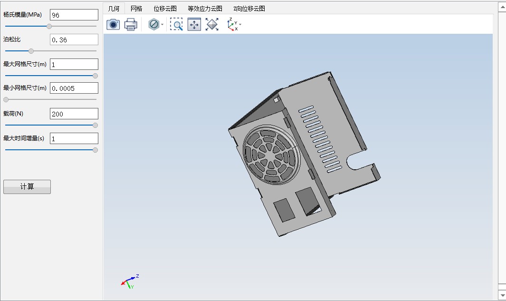Click the 最小网格尺寸(m) input box
This screenshot has height=301, width=506.
[74, 88]
